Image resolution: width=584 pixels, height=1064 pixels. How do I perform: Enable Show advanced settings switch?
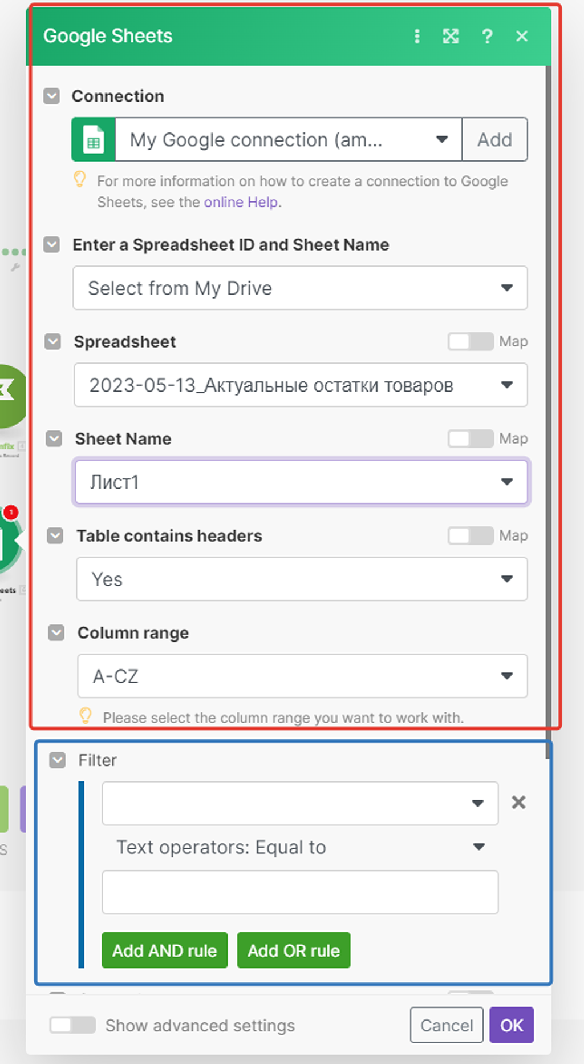72,1025
